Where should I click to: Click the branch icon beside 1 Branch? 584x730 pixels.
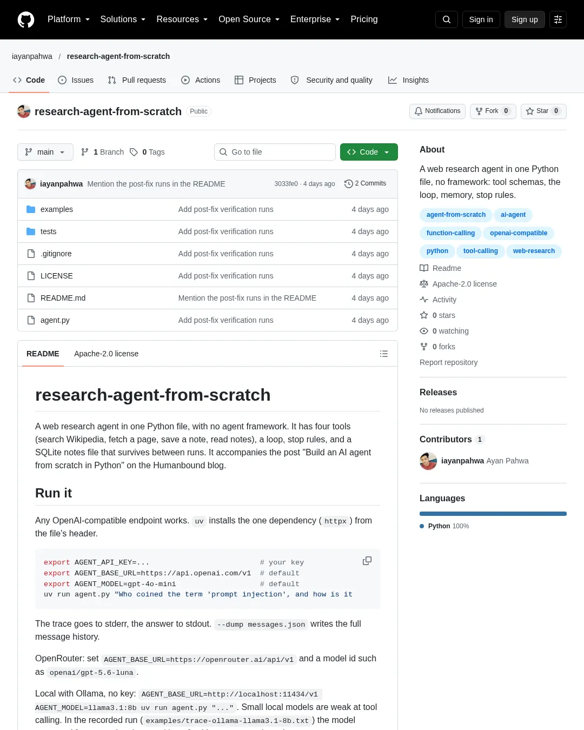pos(85,152)
